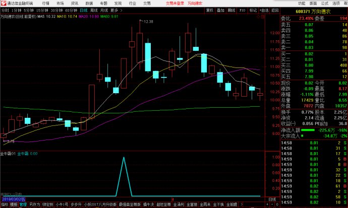
Task: Open the 资讯 menu
Action: [75, 4]
